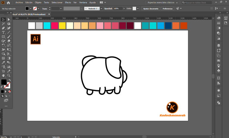
Task: Select the Zoom magnifier tool
Action: pyautogui.click(x=9, y=76)
